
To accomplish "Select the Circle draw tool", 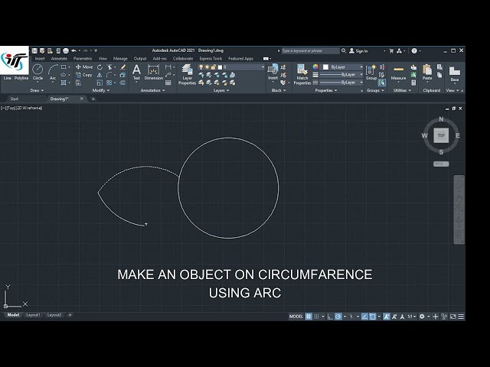I will click(38, 72).
